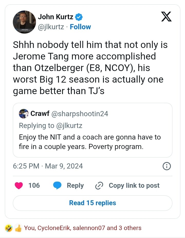The image size is (185, 238).
Task: Click Copy link to post text
Action: click(134, 185)
